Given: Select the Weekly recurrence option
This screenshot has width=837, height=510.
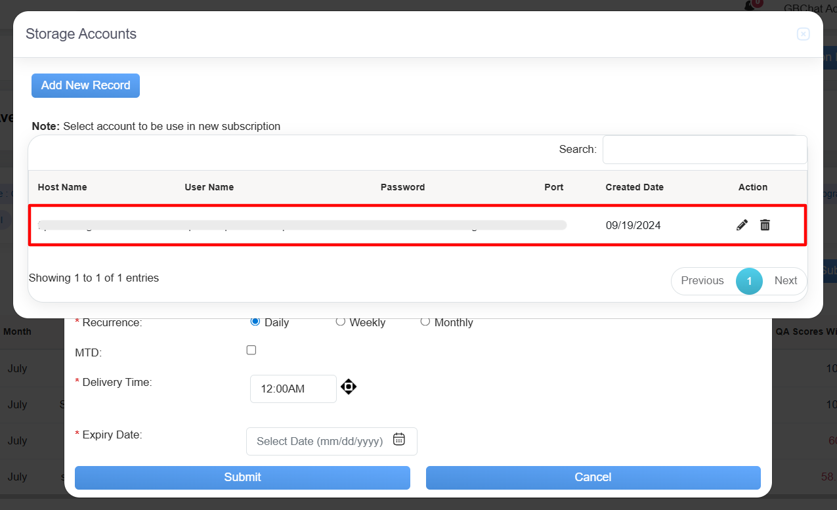Looking at the screenshot, I should (341, 322).
